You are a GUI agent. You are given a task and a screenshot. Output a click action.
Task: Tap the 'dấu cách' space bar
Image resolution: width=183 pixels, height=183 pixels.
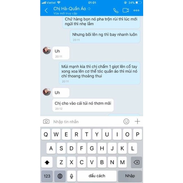[x=97, y=176]
